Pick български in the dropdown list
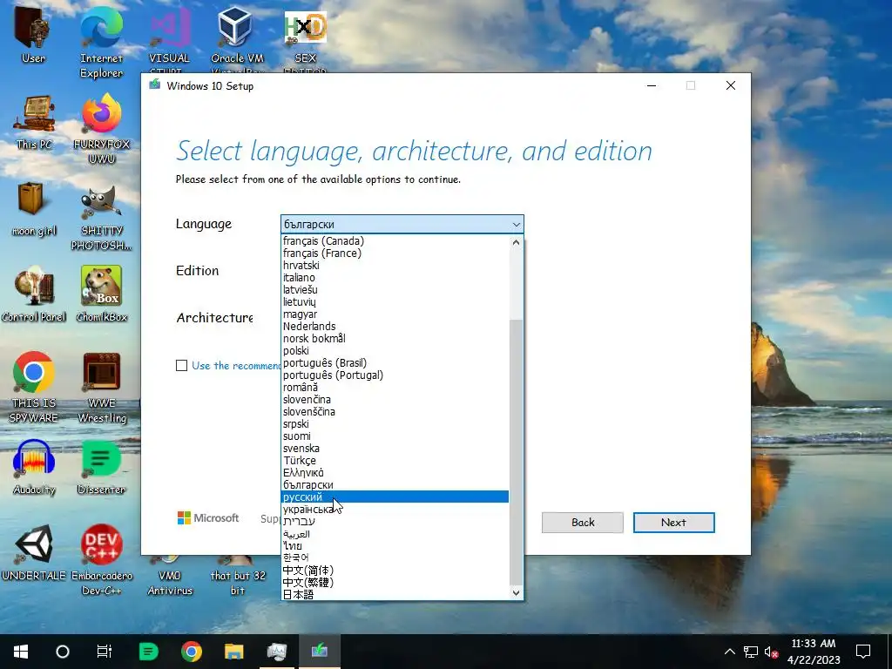The width and height of the screenshot is (892, 669). (x=395, y=485)
